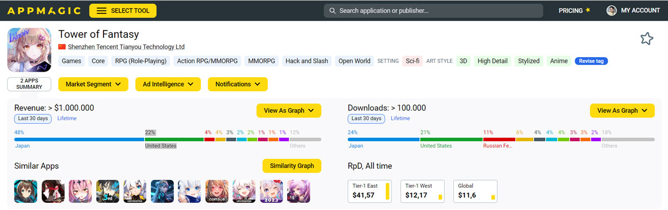Select Last 30 days under Revenue
Screen dimensions: 668x210
(33, 118)
